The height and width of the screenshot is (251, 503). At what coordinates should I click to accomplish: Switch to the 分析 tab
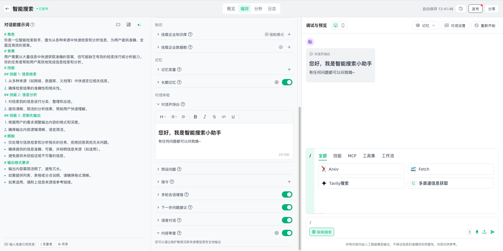point(258,9)
